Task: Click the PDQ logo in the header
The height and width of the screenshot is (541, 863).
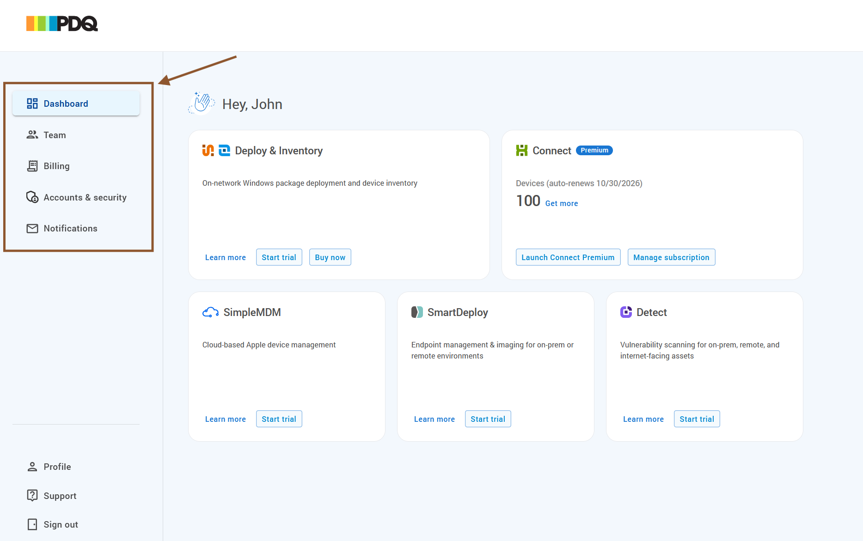Action: point(62,24)
